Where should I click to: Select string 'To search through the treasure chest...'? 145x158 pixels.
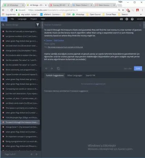[20, 122]
